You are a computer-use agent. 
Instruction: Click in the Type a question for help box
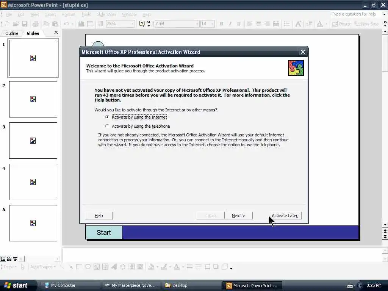pyautogui.click(x=355, y=14)
